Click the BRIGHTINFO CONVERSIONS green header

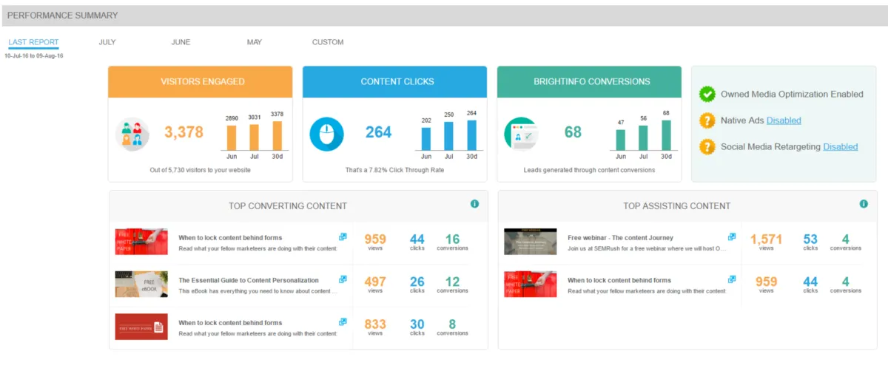(x=589, y=81)
